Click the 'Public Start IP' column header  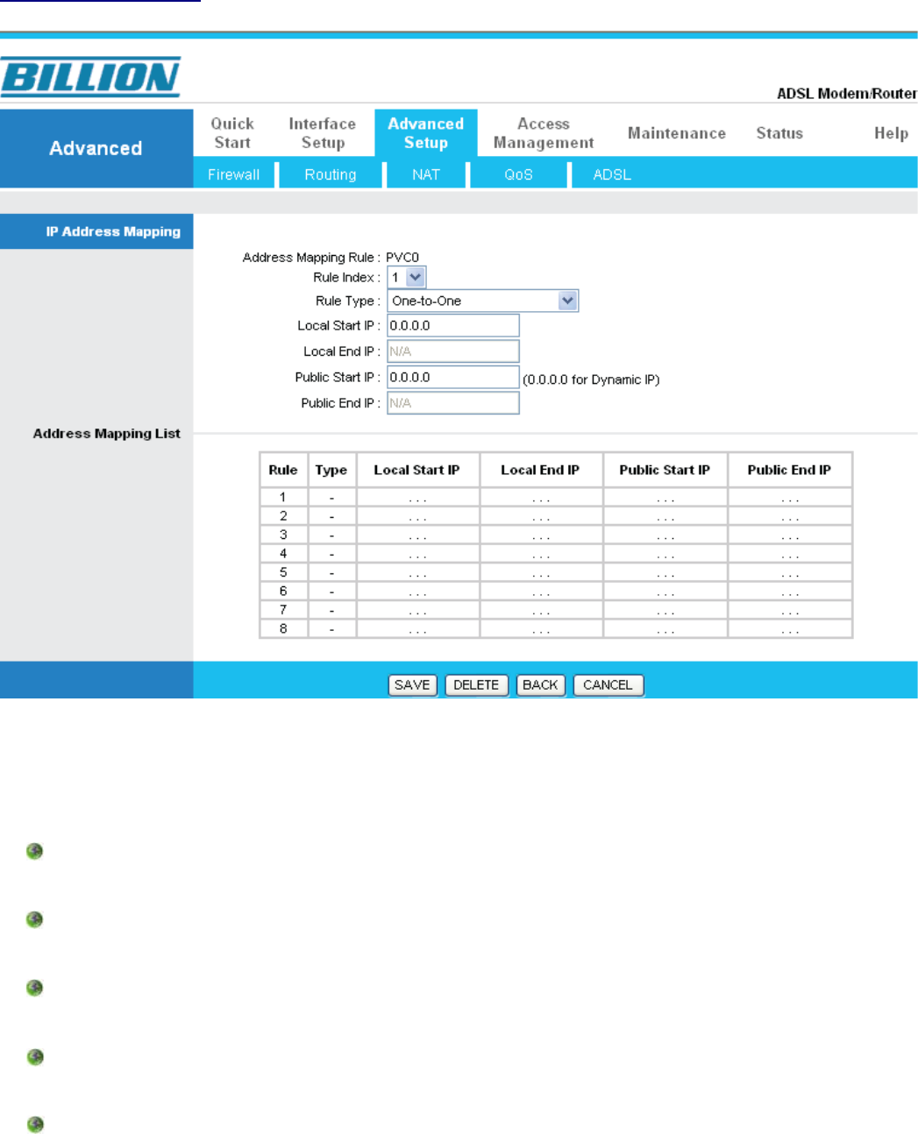click(665, 470)
